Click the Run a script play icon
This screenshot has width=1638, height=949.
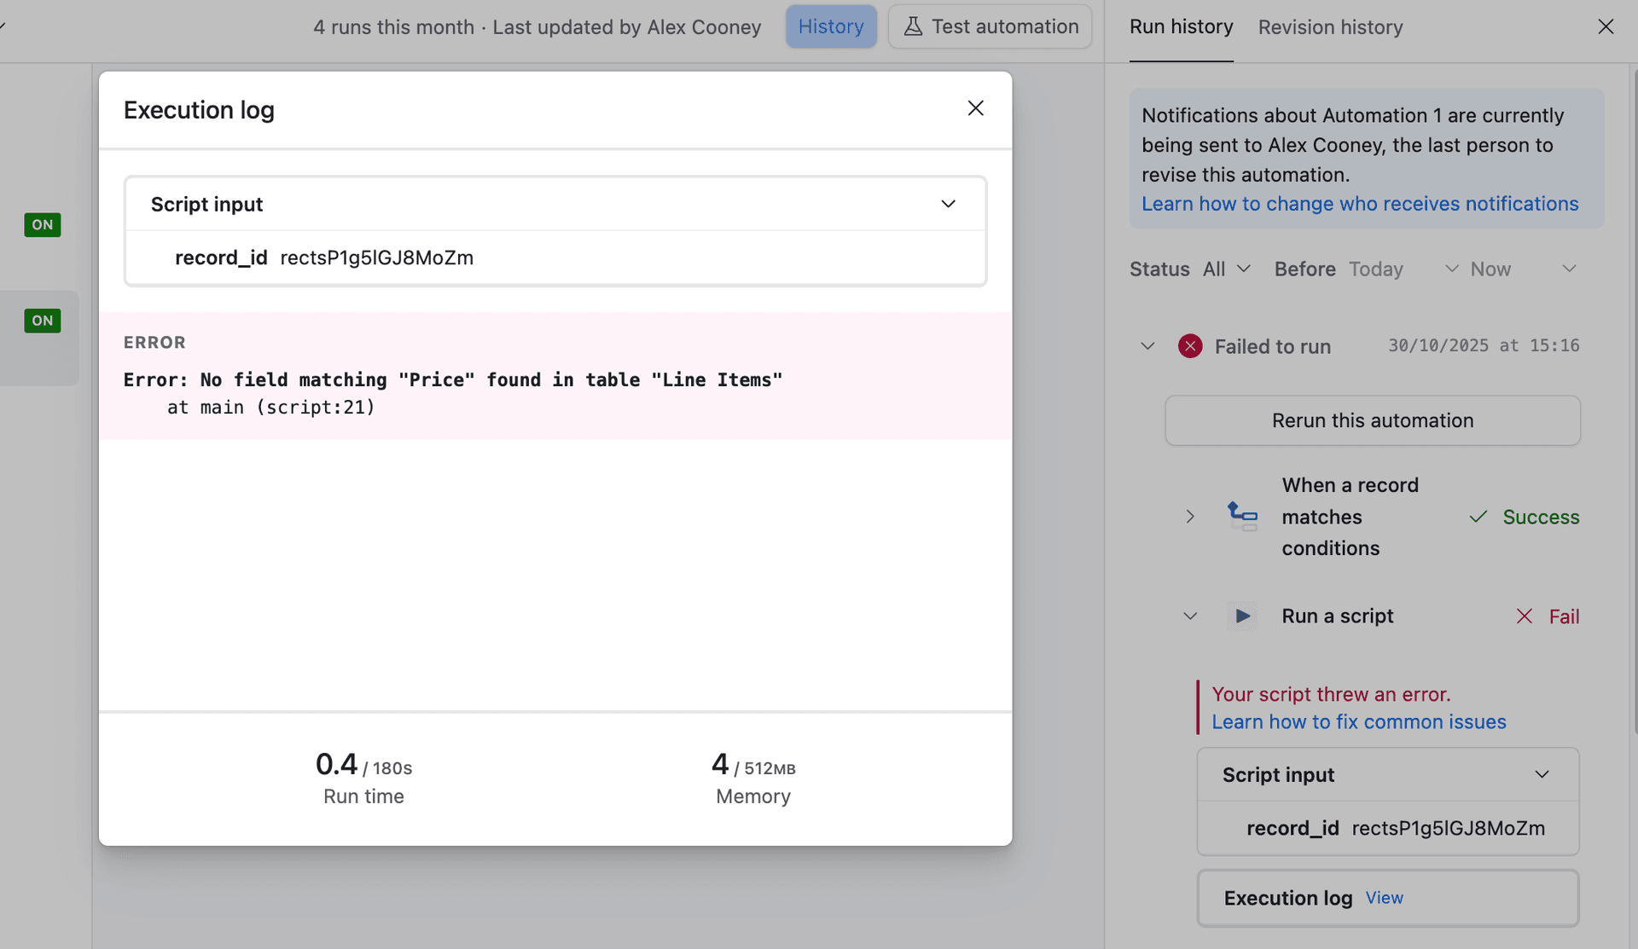tap(1242, 616)
